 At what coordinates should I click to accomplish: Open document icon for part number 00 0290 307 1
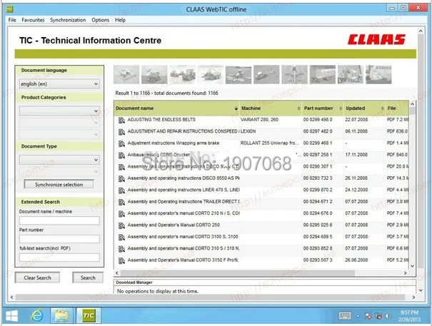point(121,167)
